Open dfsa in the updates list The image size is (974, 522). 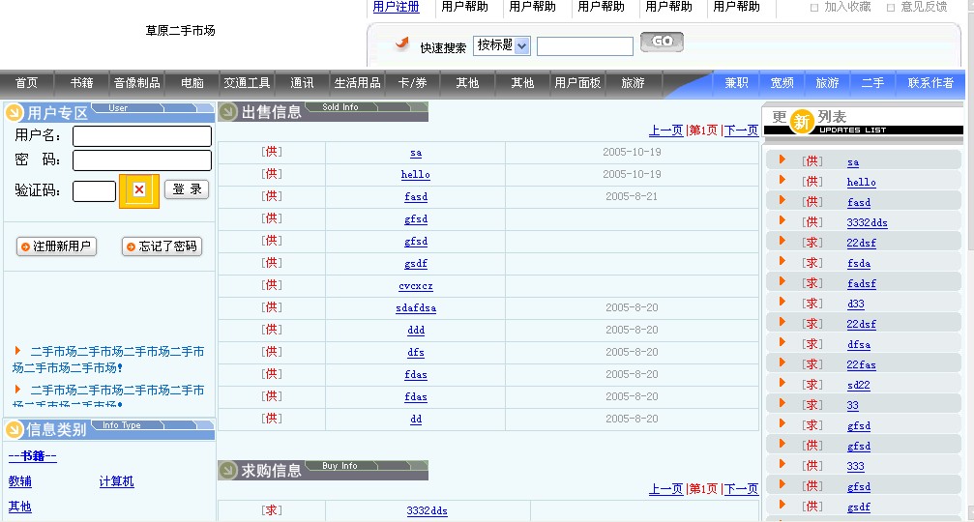pyautogui.click(x=859, y=344)
